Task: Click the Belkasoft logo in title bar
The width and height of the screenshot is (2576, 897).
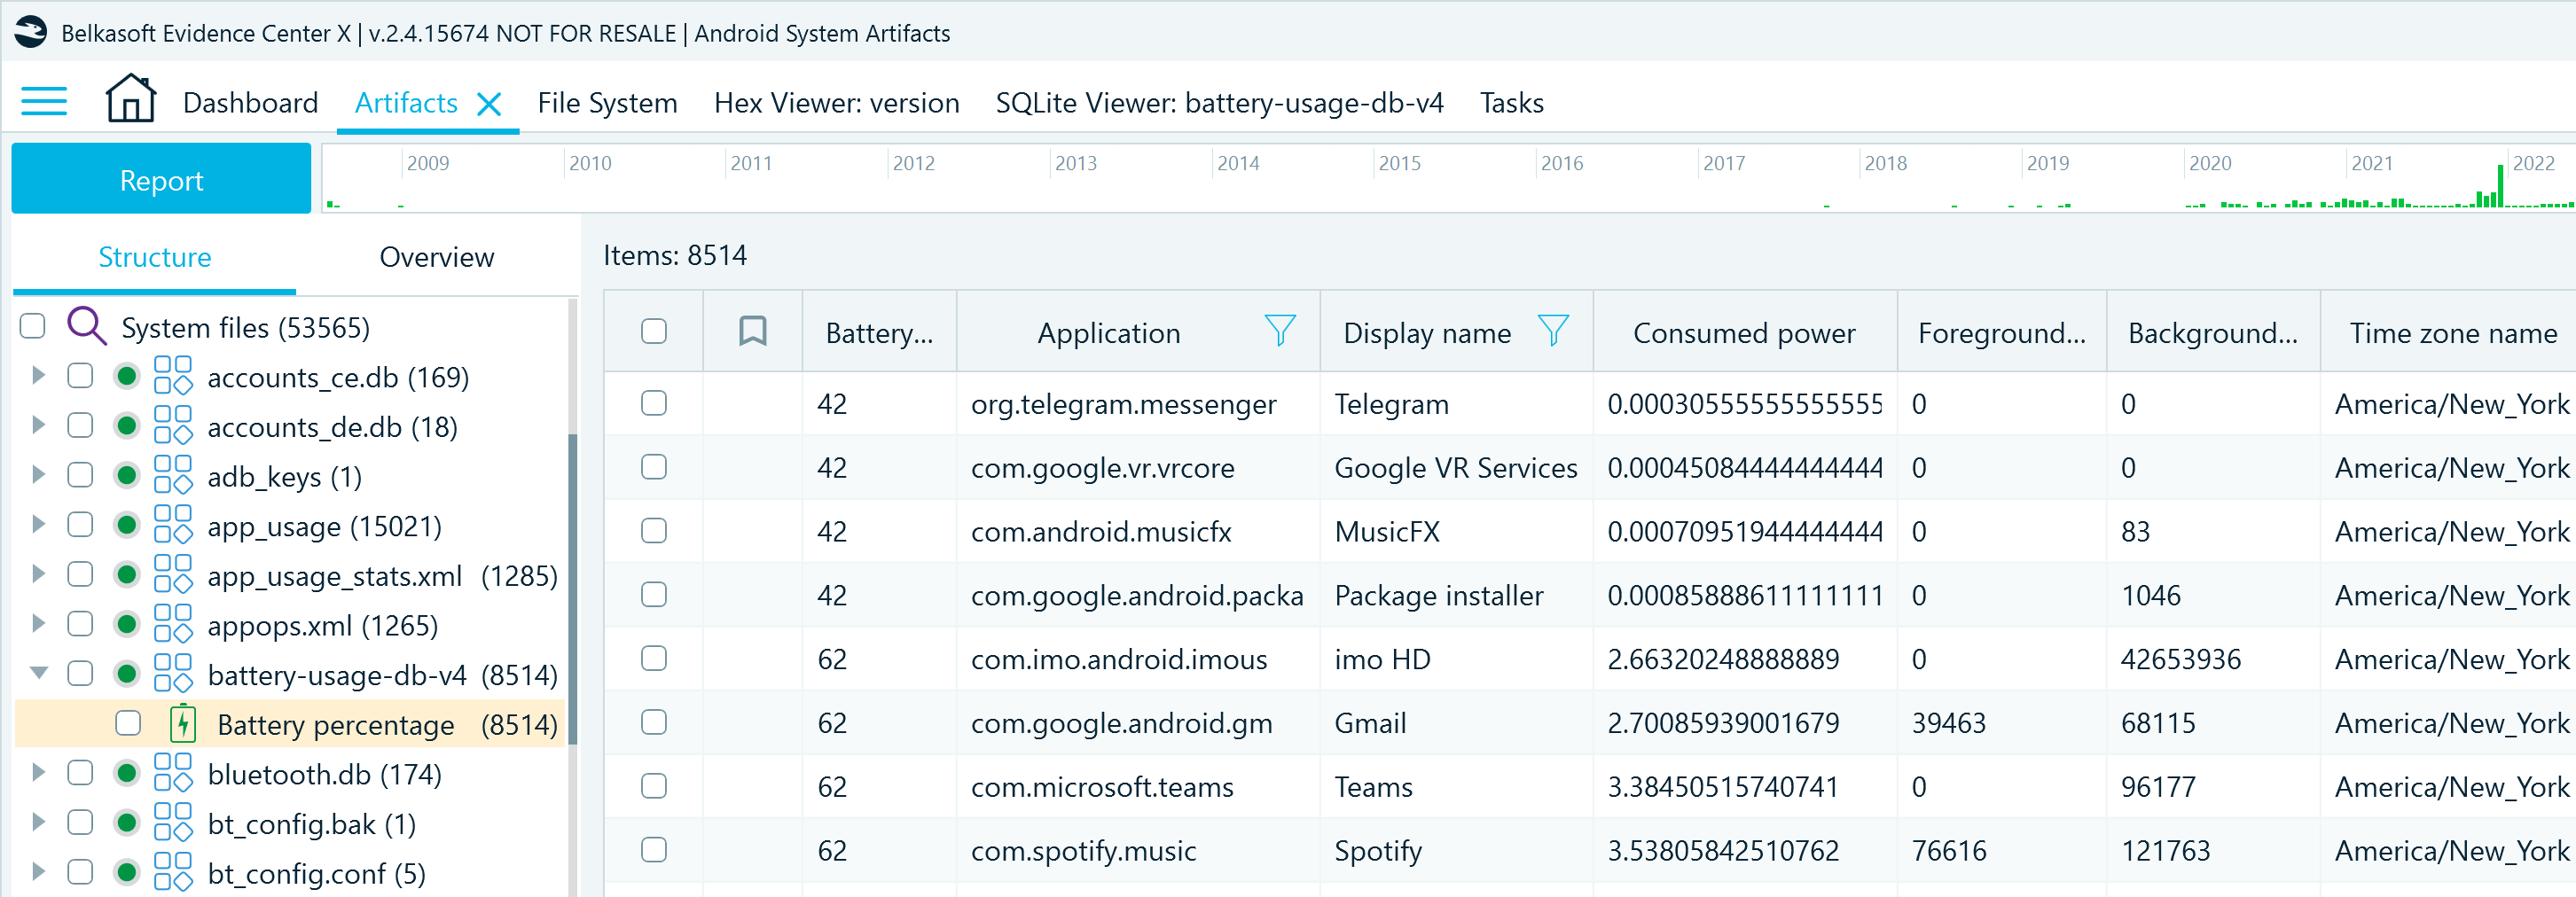Action: coord(30,32)
